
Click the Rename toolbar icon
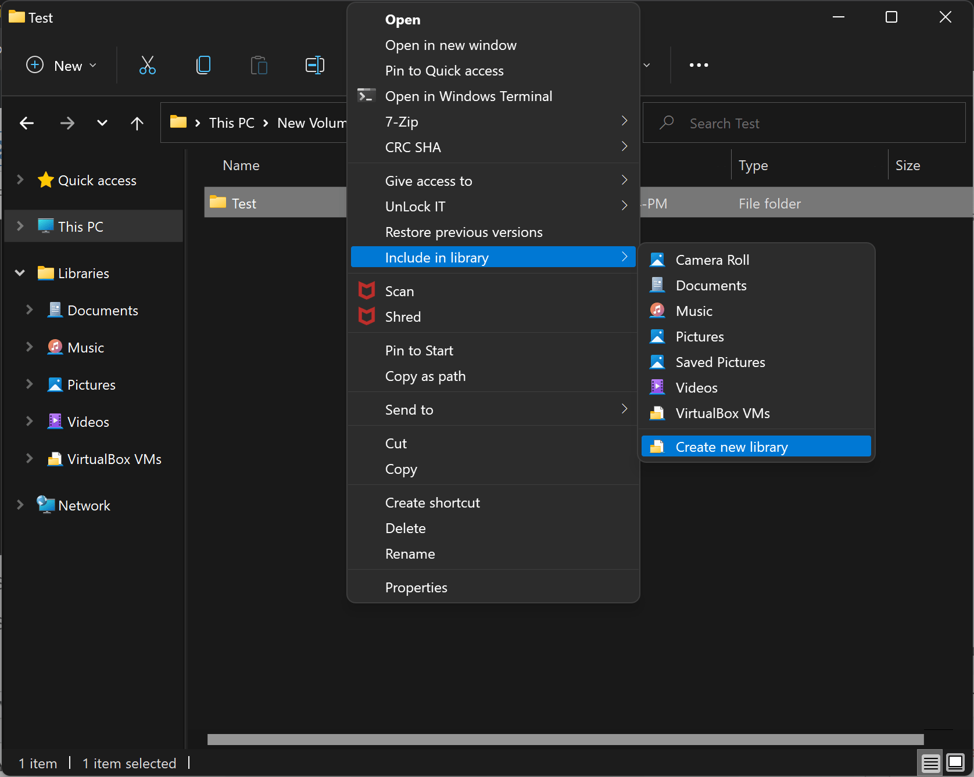click(x=314, y=65)
